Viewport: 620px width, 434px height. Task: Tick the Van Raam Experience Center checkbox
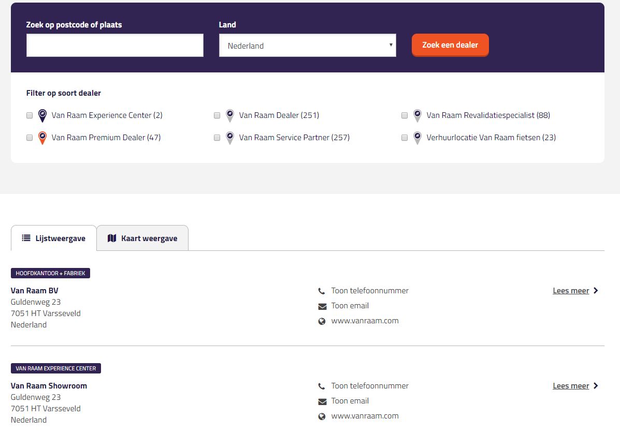coord(29,115)
